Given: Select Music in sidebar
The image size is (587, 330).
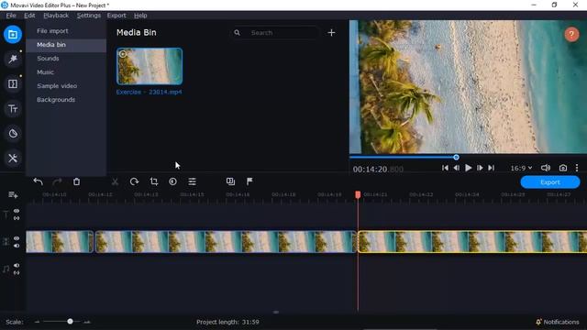Looking at the screenshot, I should (66, 72).
